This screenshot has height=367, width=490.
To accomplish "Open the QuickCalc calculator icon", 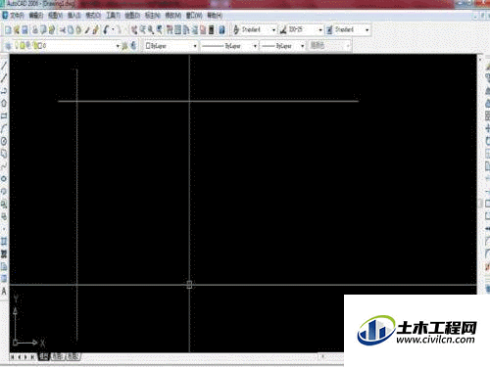I will click(x=212, y=30).
